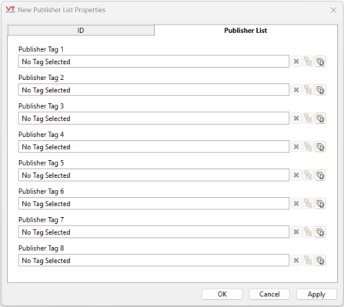Open tag browser for Publisher Tag 2
The width and height of the screenshot is (344, 307).
[308, 90]
